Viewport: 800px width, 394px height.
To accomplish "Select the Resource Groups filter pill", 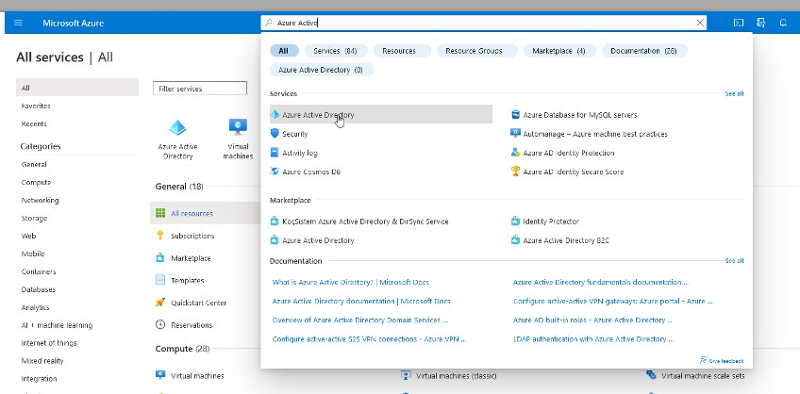I will pyautogui.click(x=476, y=51).
